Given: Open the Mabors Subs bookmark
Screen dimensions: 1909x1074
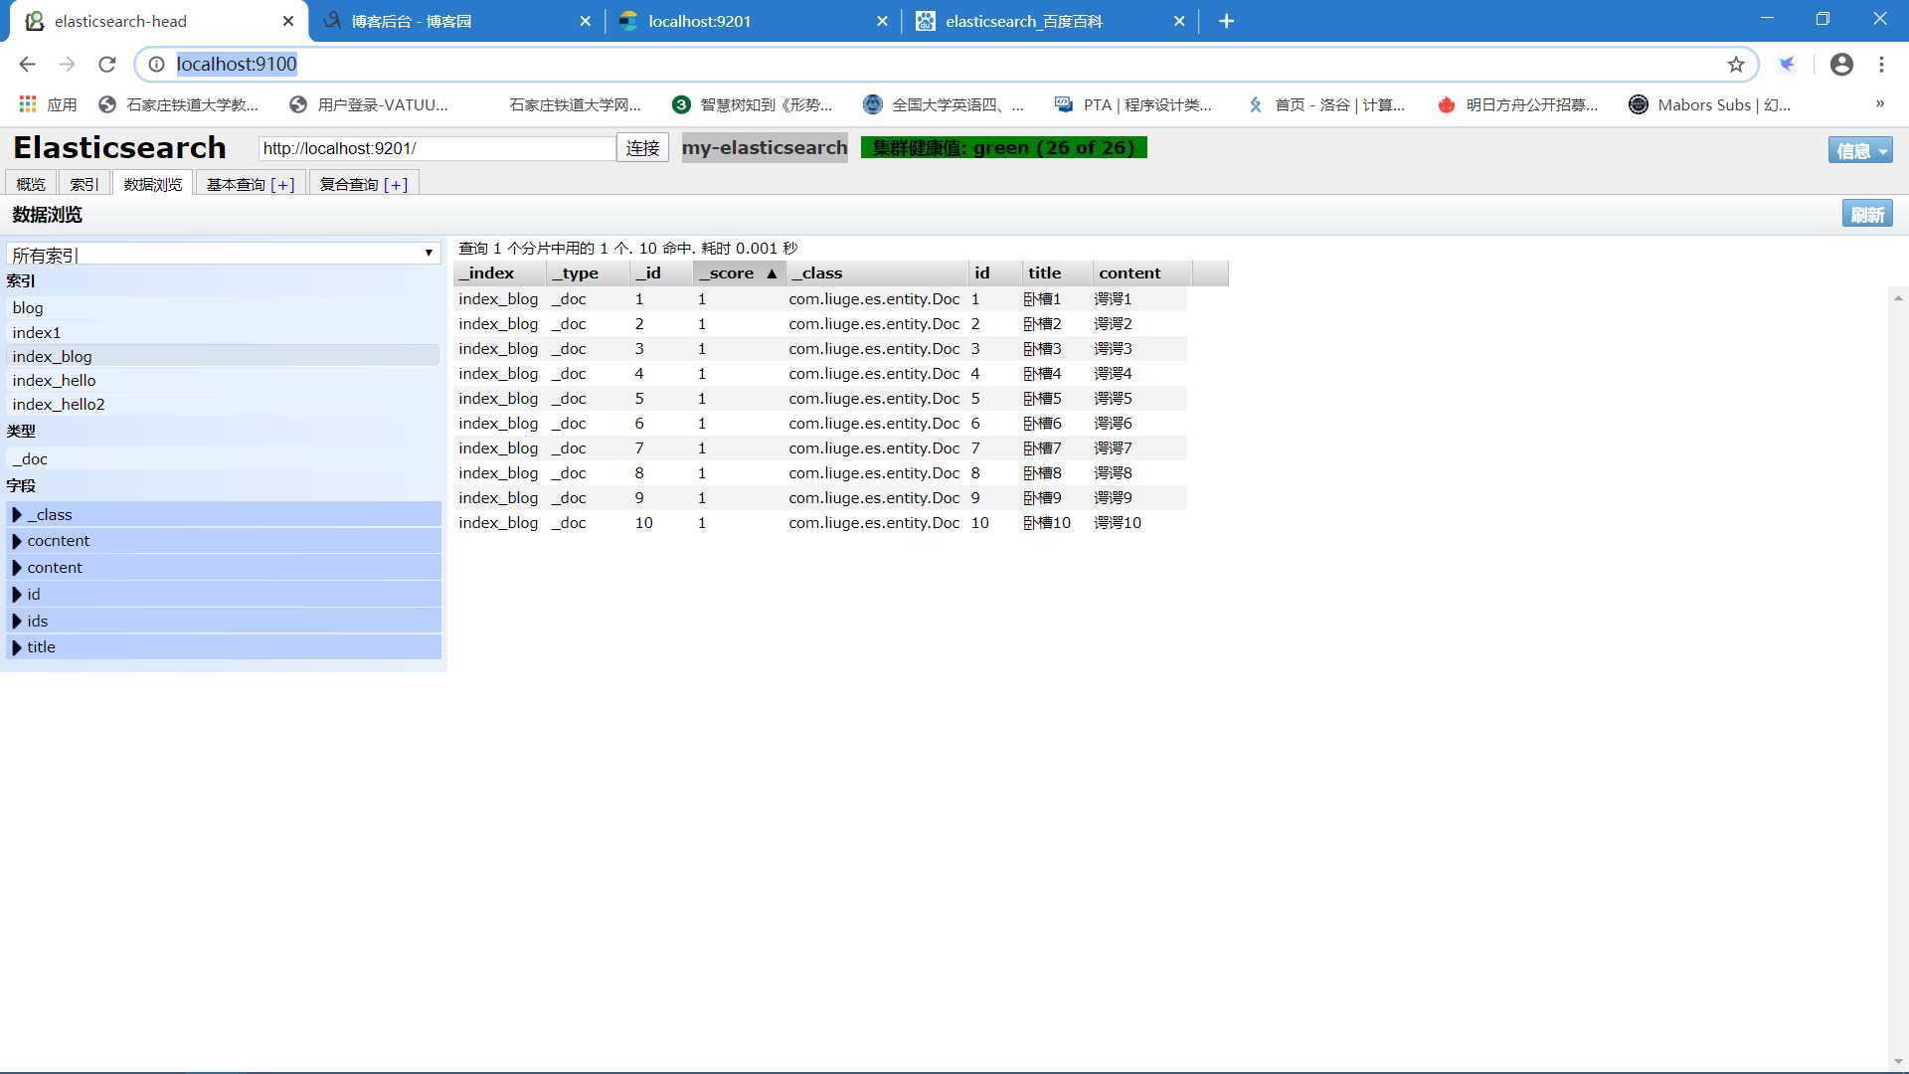Looking at the screenshot, I should pyautogui.click(x=1710, y=104).
